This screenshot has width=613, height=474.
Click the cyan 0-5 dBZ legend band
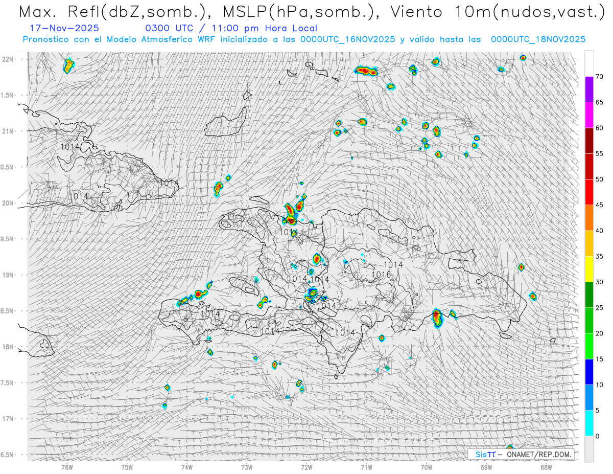(x=589, y=423)
